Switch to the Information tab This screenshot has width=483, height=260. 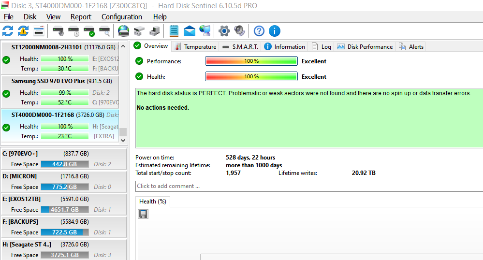click(285, 46)
